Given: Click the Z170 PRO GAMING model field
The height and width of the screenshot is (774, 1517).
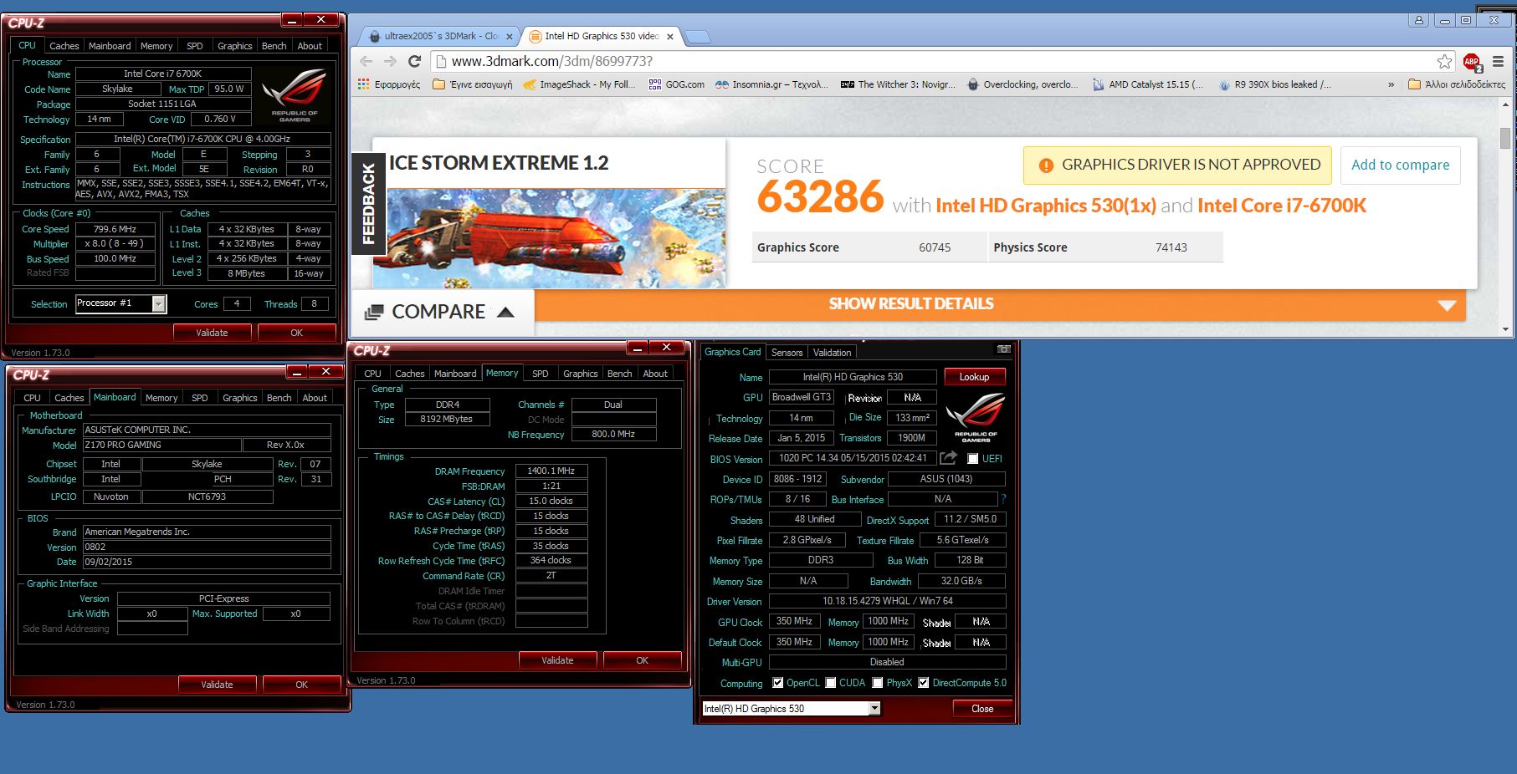Looking at the screenshot, I should coord(161,445).
